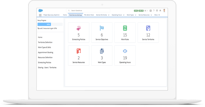This screenshot has height=107, width=205.
Task: Click the Service Resources person icon
Action: (79, 51)
